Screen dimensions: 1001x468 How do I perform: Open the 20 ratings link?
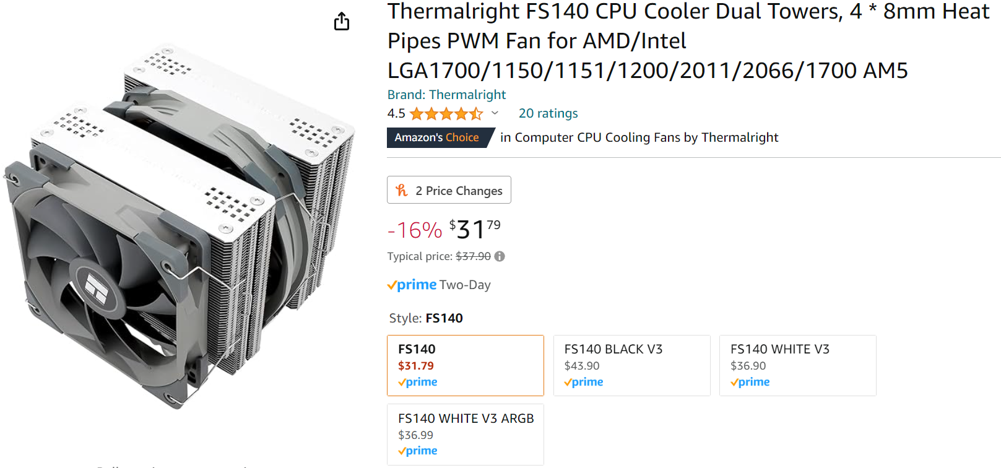click(x=548, y=113)
